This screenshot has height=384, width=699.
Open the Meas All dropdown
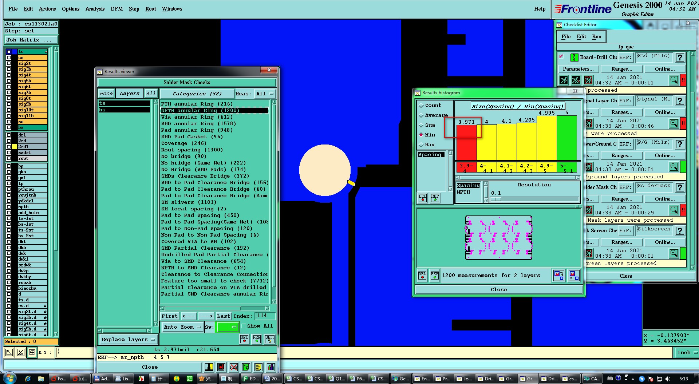pyautogui.click(x=265, y=94)
